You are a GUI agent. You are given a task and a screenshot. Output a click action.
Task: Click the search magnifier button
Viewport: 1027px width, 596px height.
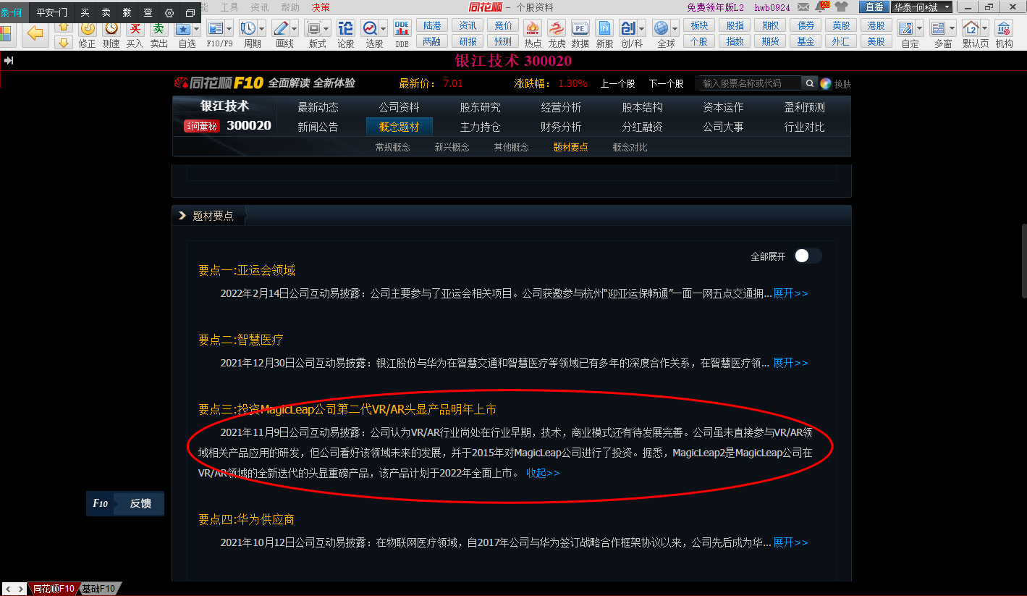coord(810,83)
